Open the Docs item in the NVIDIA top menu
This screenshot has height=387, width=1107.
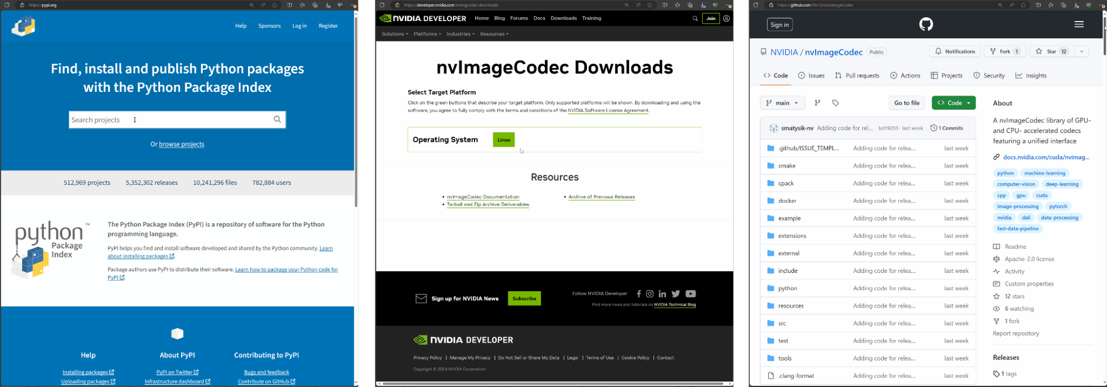pyautogui.click(x=539, y=18)
